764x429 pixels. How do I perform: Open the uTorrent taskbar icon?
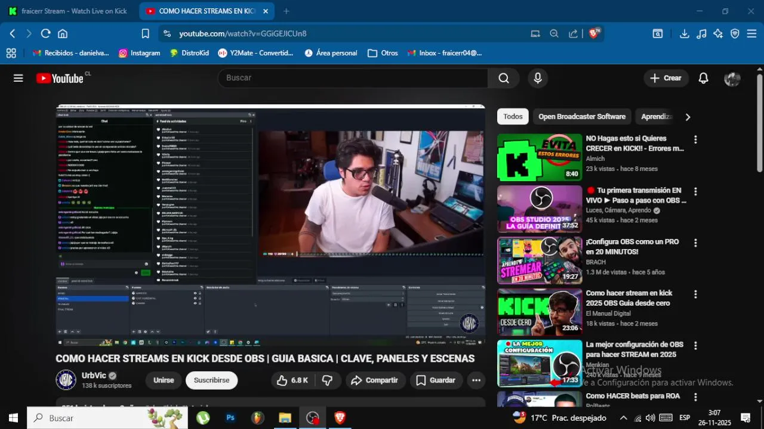(203, 418)
